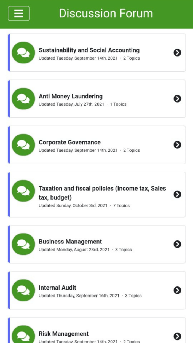
Task: Select the Sustainability and Social Accounting title
Action: tap(89, 50)
